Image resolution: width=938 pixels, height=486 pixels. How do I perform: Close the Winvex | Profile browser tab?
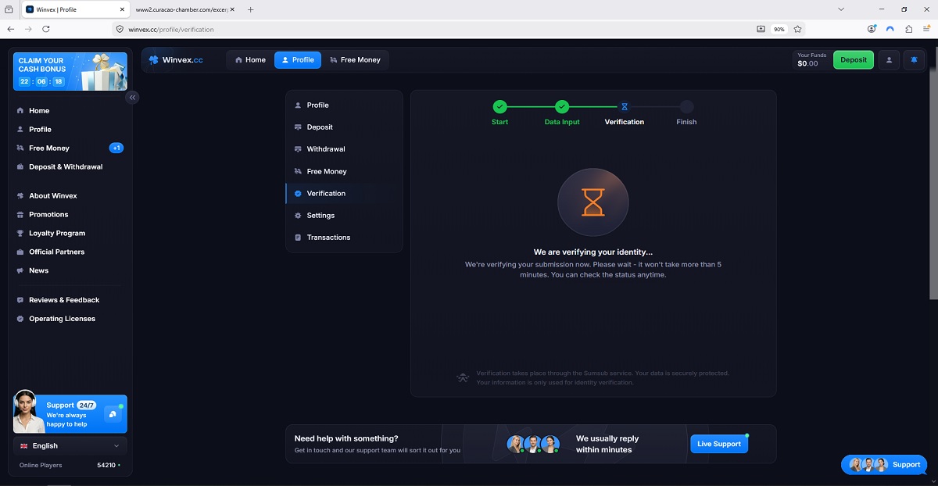coord(122,9)
